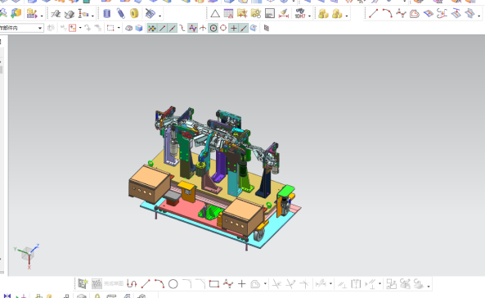Image resolution: width=485 pixels, height=298 pixels.
Task: Click the point on face snap icon
Action: 254,28
